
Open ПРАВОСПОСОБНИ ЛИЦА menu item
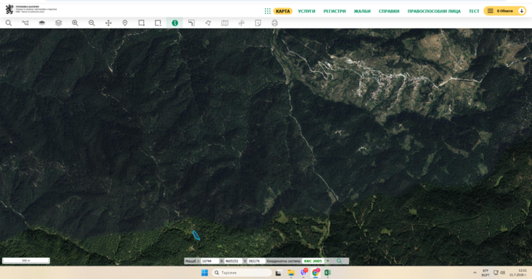434,11
